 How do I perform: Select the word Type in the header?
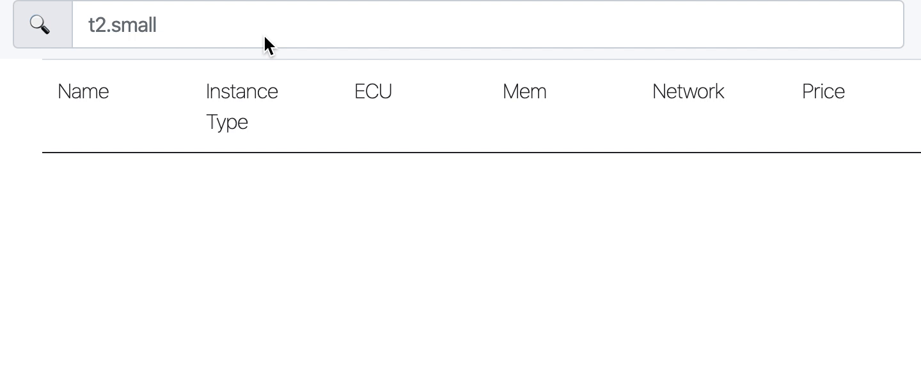227,122
